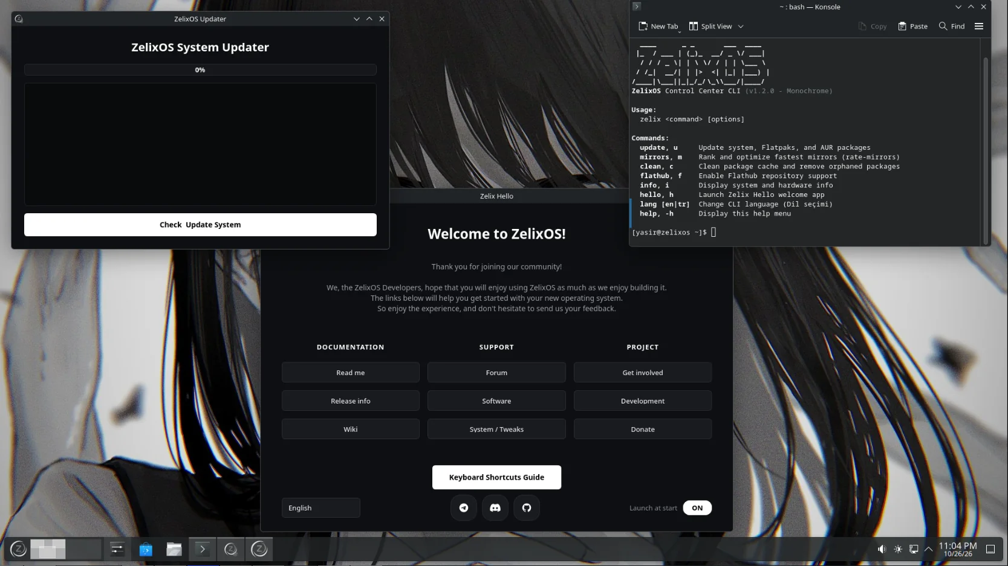The image size is (1008, 566).
Task: Click the ZelixOS Updater window title icon
Action: (x=19, y=19)
